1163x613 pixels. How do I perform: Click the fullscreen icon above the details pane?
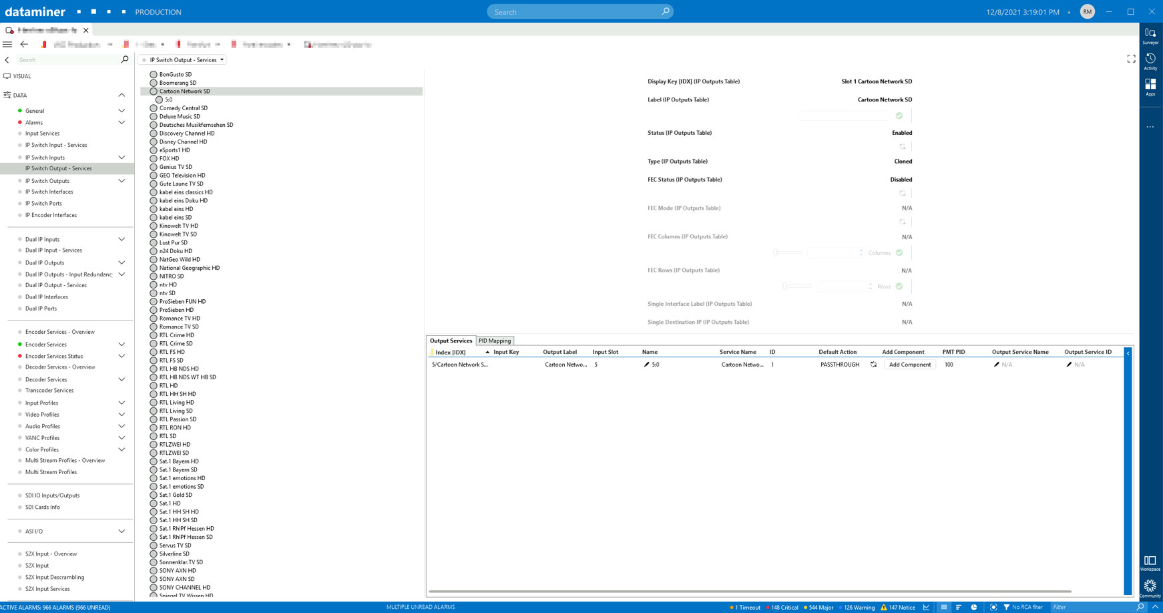(1131, 59)
